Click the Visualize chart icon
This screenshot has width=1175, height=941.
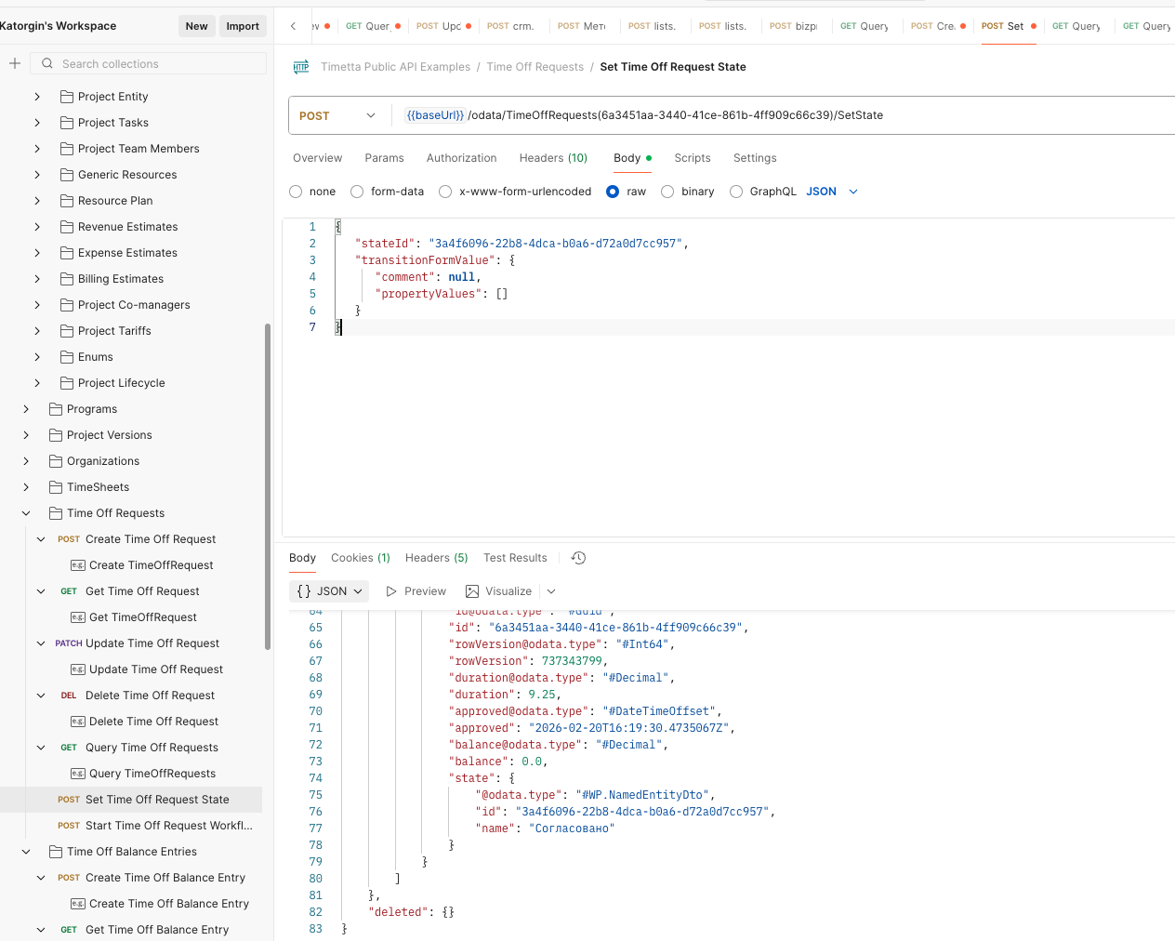tap(472, 591)
